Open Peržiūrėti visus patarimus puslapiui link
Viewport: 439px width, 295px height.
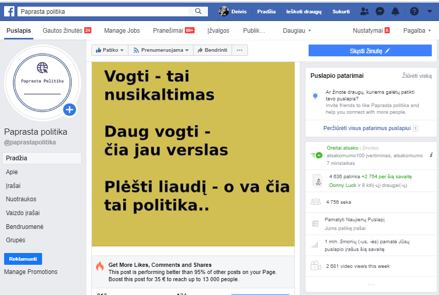click(367, 128)
